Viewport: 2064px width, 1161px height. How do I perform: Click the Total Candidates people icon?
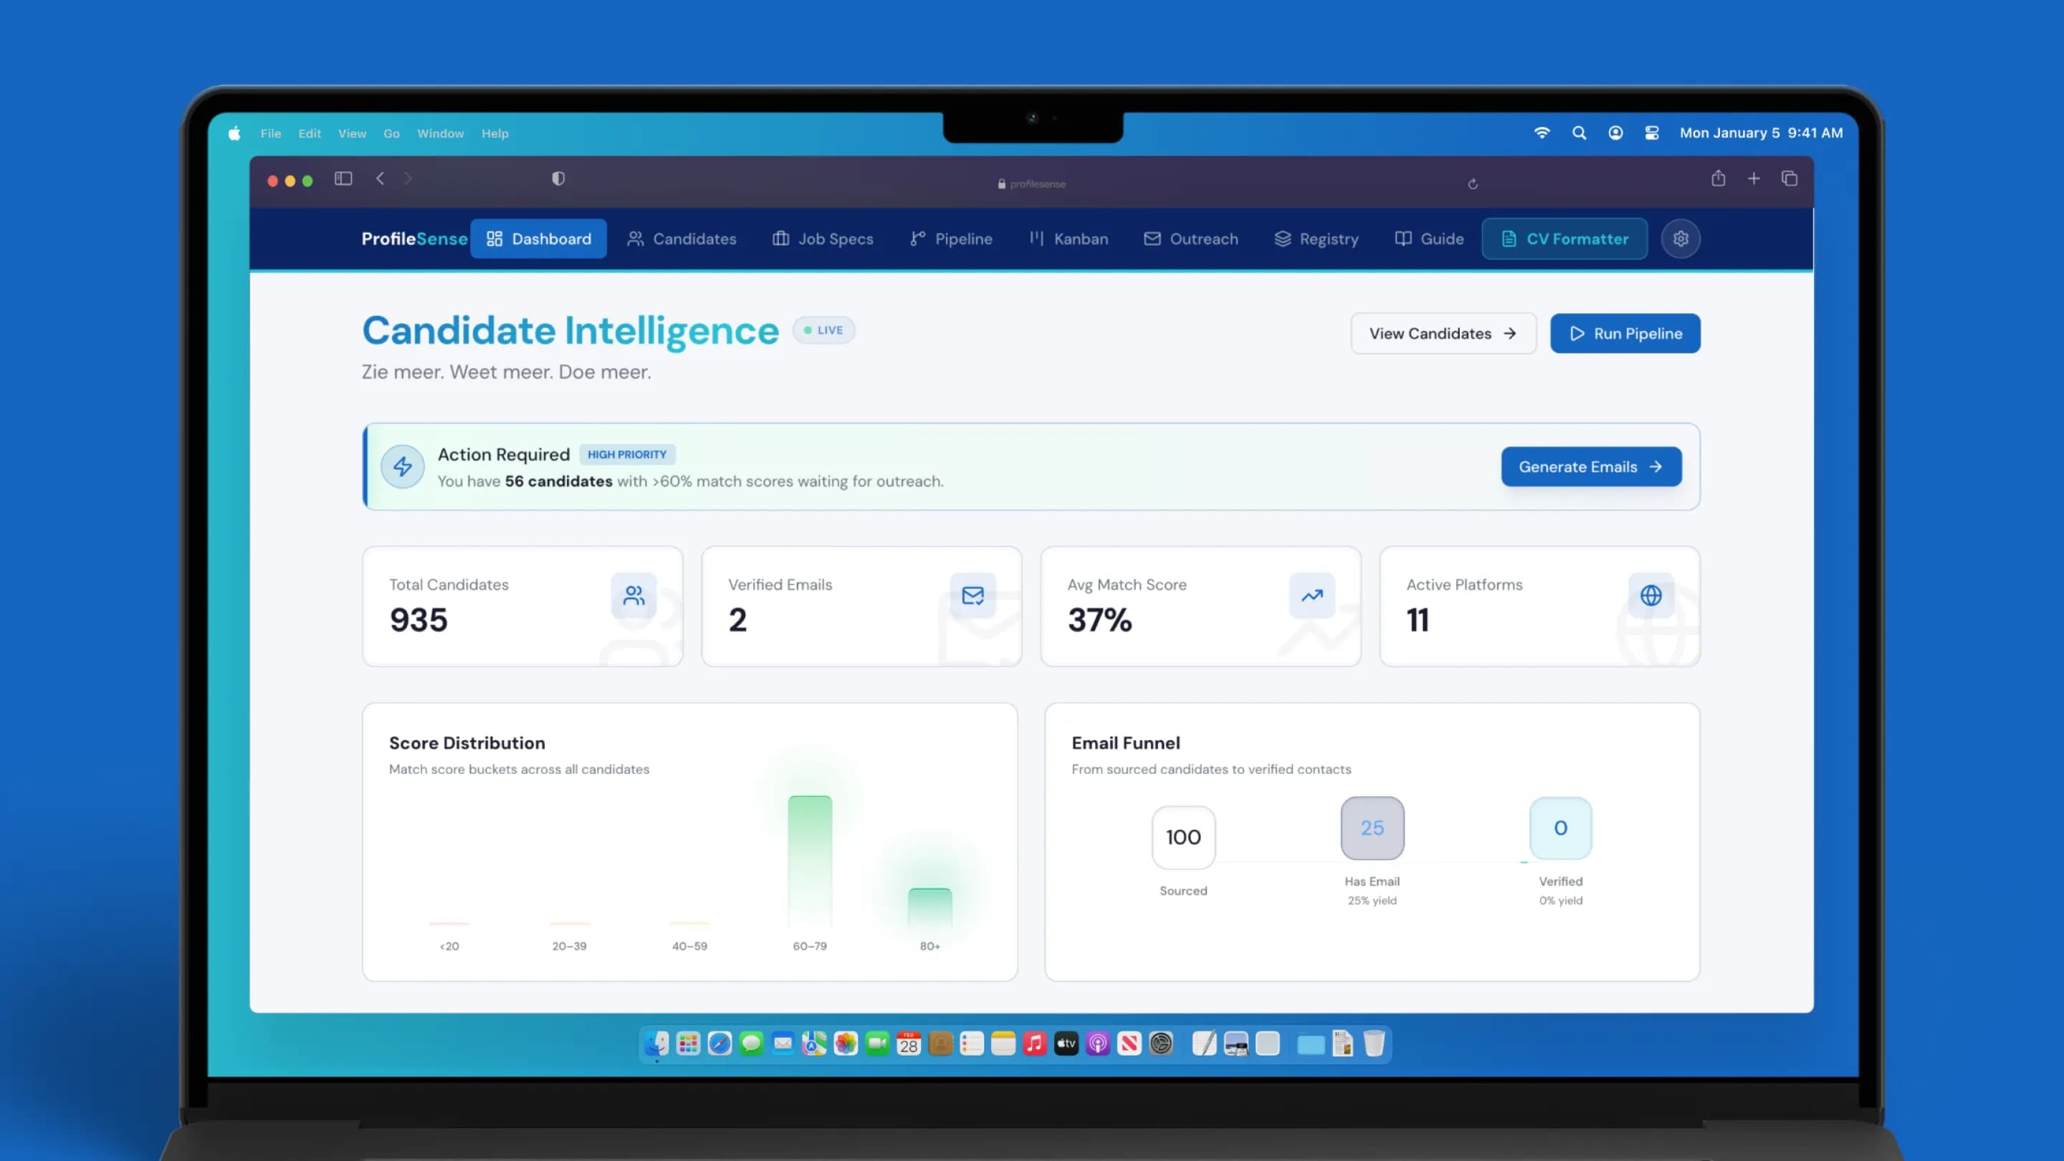[x=634, y=596]
